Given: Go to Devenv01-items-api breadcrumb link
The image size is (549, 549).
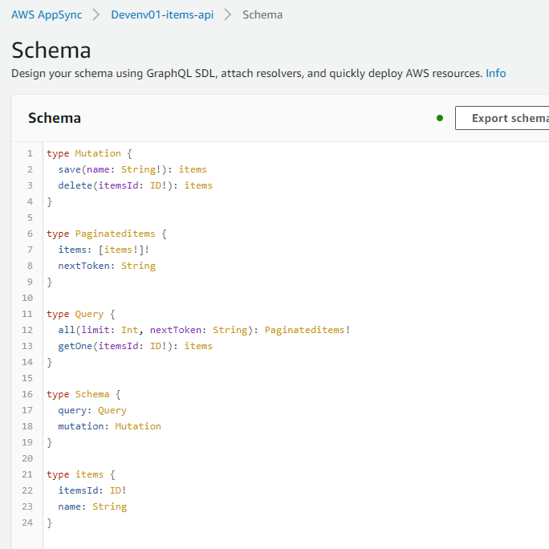Looking at the screenshot, I should click(162, 14).
